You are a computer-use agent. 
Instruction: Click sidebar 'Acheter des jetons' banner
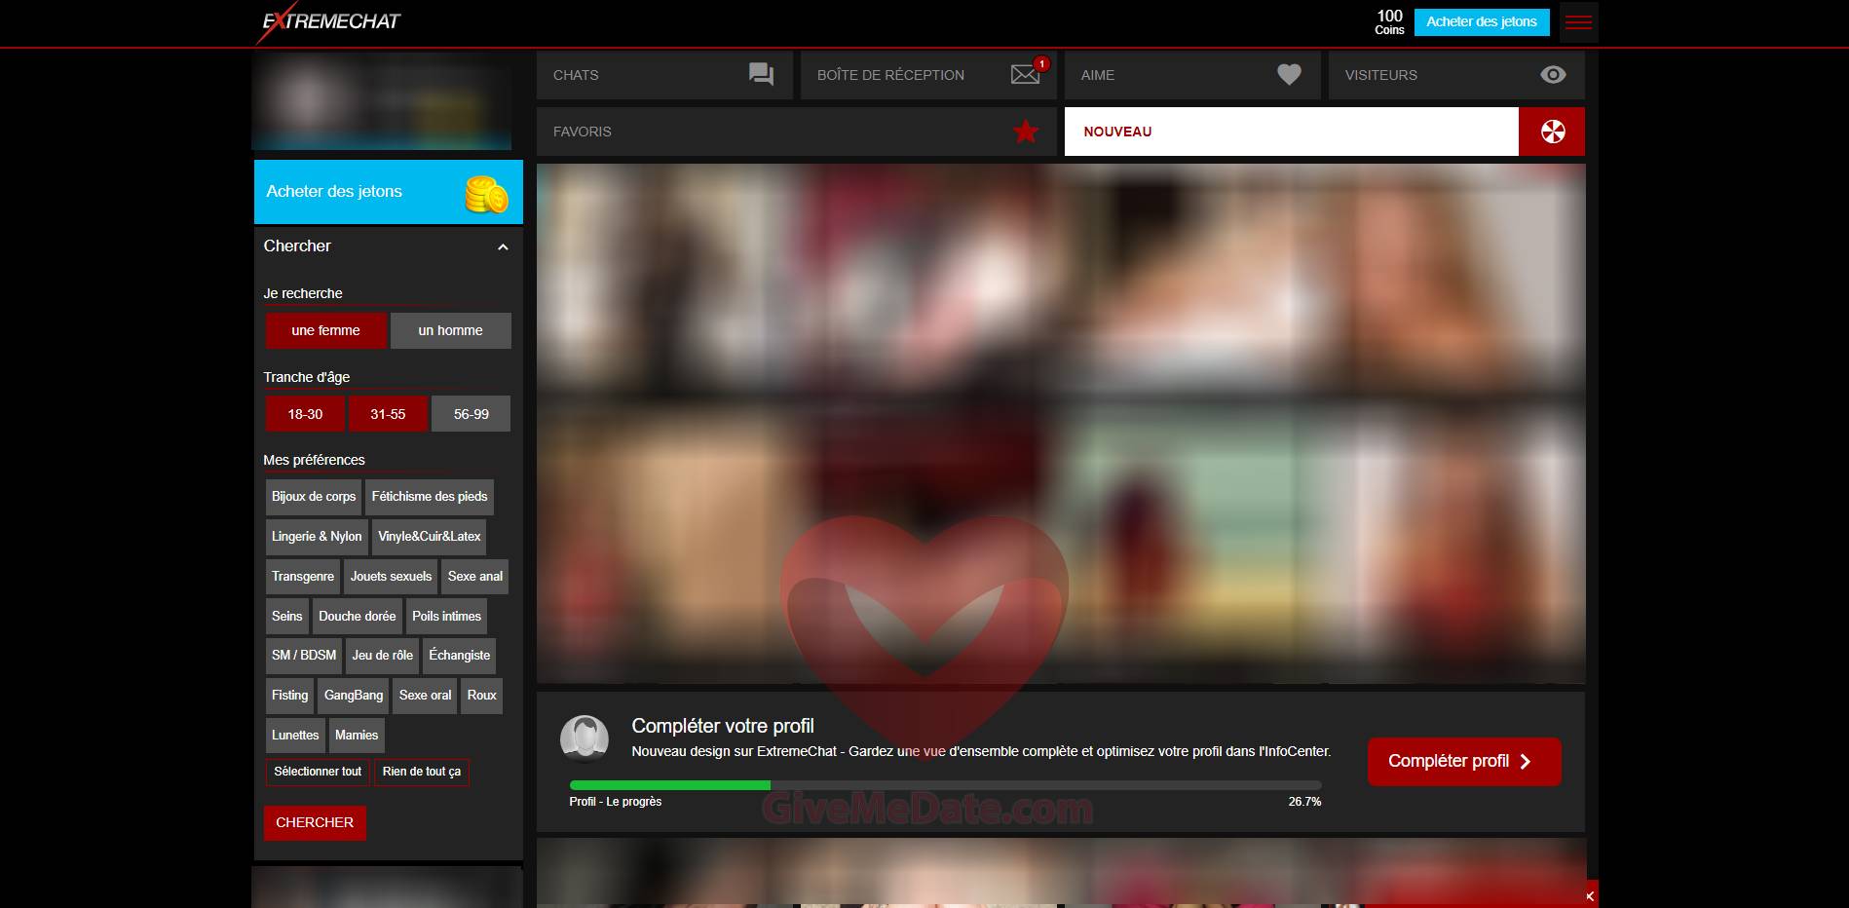(x=389, y=192)
